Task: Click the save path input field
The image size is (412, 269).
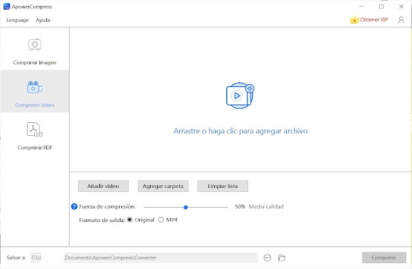Action: pyautogui.click(x=144, y=257)
